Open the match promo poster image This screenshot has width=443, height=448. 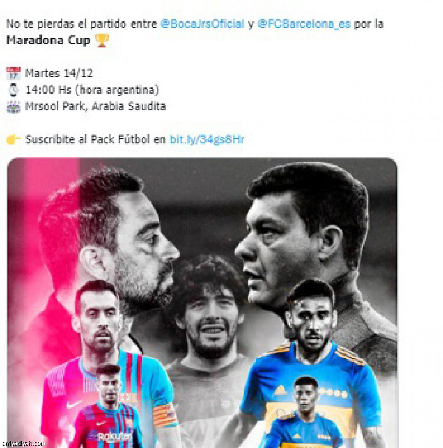coord(202,303)
